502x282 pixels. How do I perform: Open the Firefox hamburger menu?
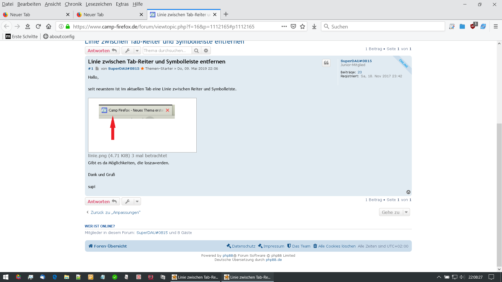(495, 26)
